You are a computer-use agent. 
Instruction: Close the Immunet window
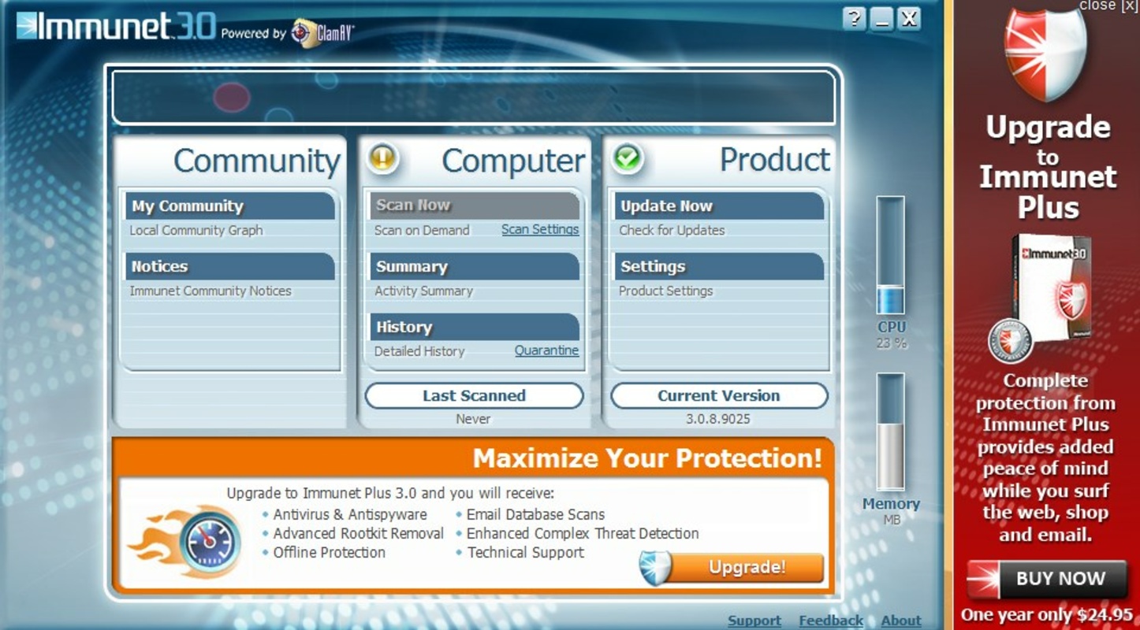coord(910,19)
